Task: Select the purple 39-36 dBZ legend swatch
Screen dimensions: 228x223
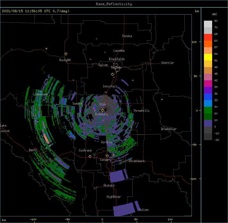Action: 208,90
